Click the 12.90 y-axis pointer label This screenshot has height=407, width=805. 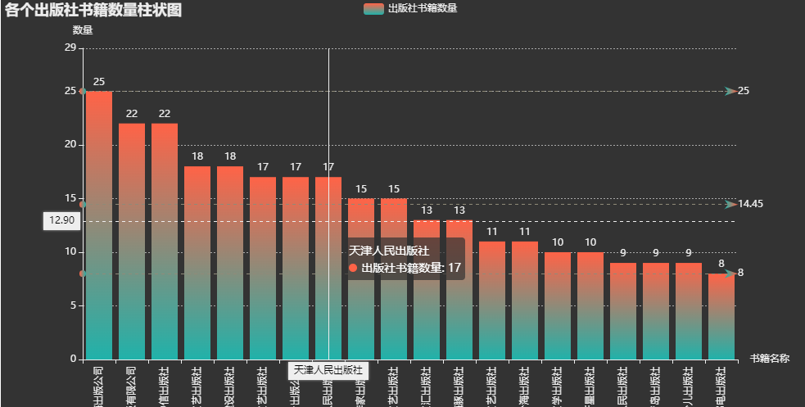(62, 220)
